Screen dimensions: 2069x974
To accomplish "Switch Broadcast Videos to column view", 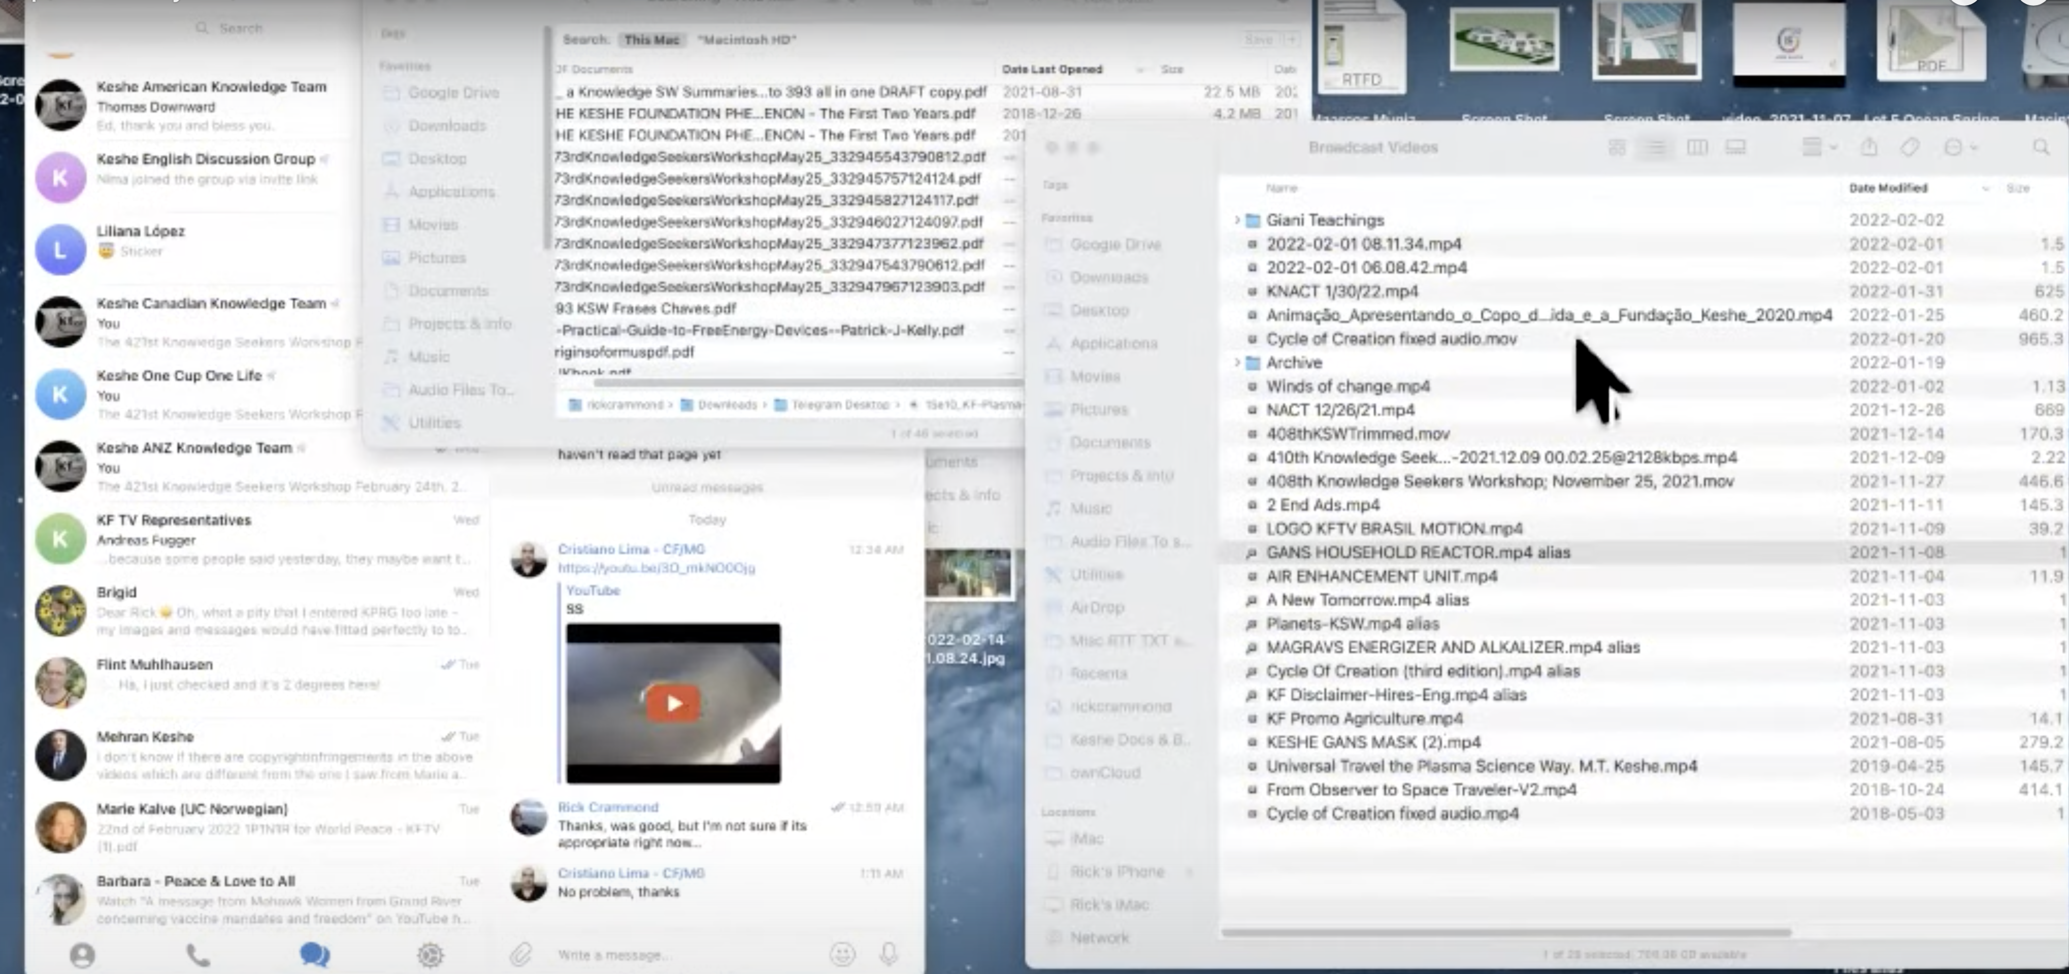I will (1697, 147).
